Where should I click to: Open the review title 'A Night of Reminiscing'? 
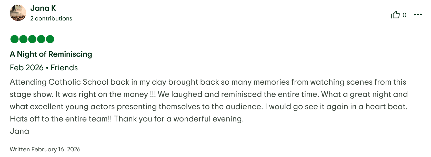click(x=51, y=54)
